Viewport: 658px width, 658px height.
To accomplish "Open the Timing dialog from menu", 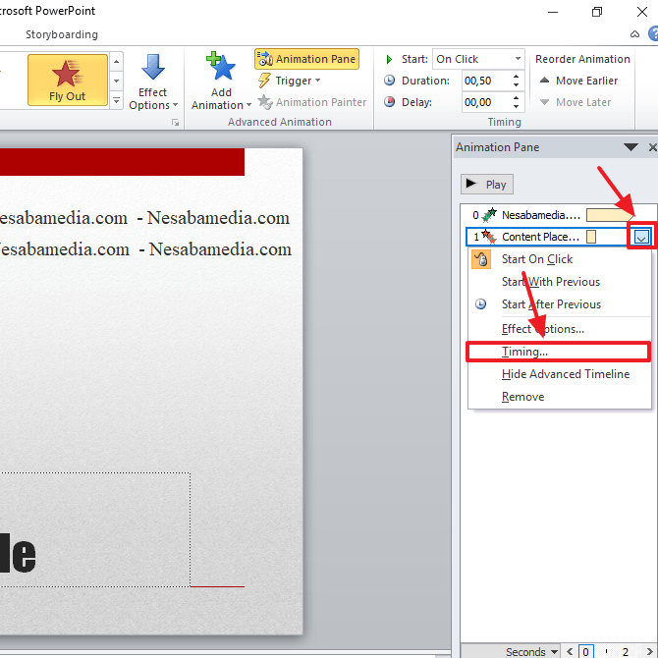I will pos(559,352).
